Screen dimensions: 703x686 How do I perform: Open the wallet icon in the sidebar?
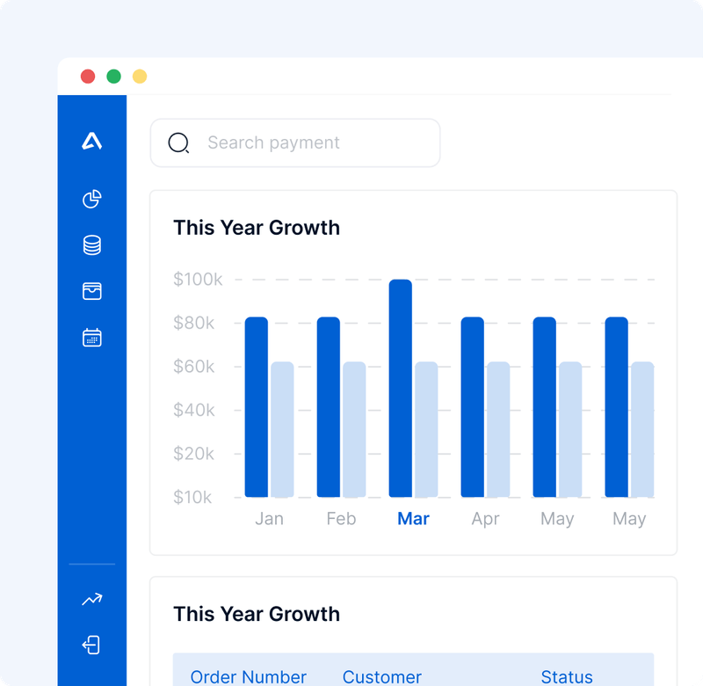point(91,290)
